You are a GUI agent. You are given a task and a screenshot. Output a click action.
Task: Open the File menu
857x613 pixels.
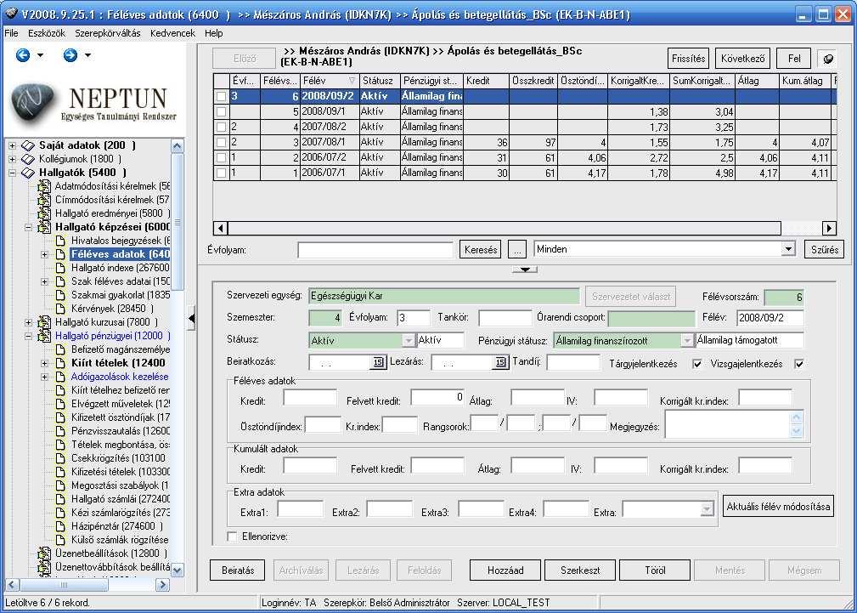tap(11, 33)
